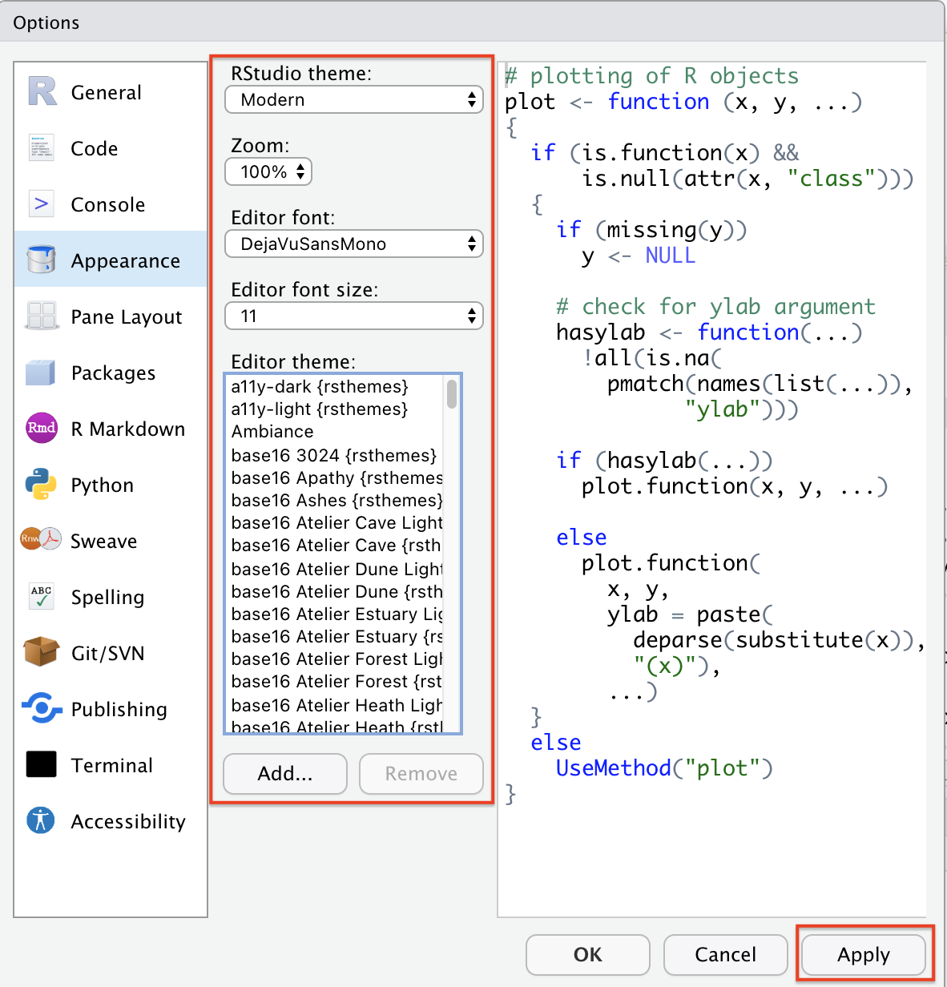Image resolution: width=947 pixels, height=987 pixels.
Task: Select the base16 Ashes theme
Action: pyautogui.click(x=336, y=500)
